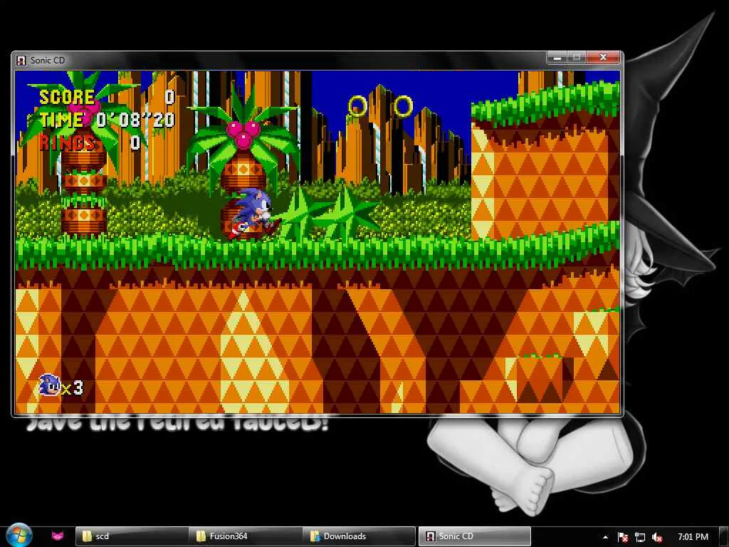Open the Fusion364 folder taskbar button
729x547 pixels.
click(246, 536)
